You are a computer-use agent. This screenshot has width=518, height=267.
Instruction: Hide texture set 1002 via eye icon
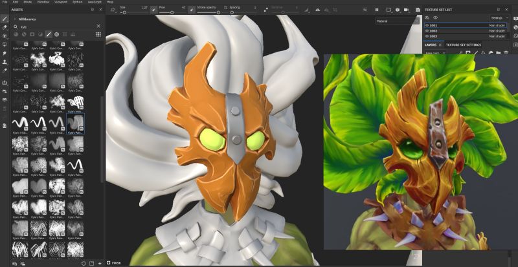tap(427, 30)
